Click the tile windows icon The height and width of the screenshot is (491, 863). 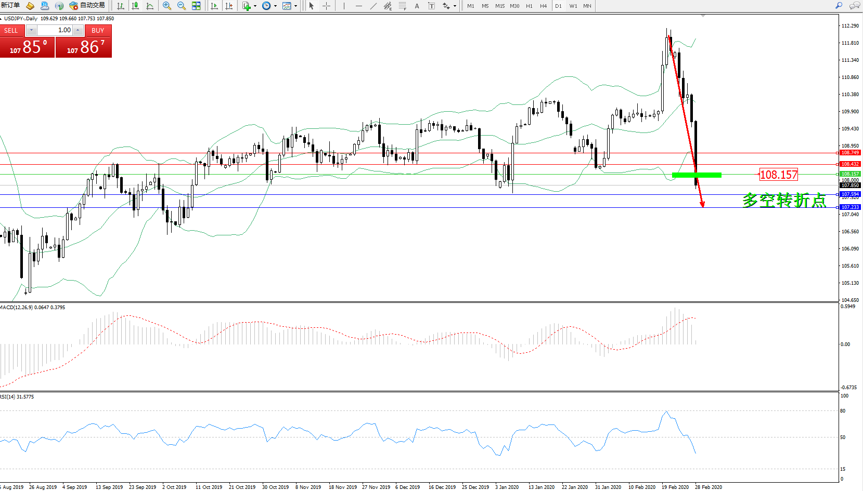[196, 6]
